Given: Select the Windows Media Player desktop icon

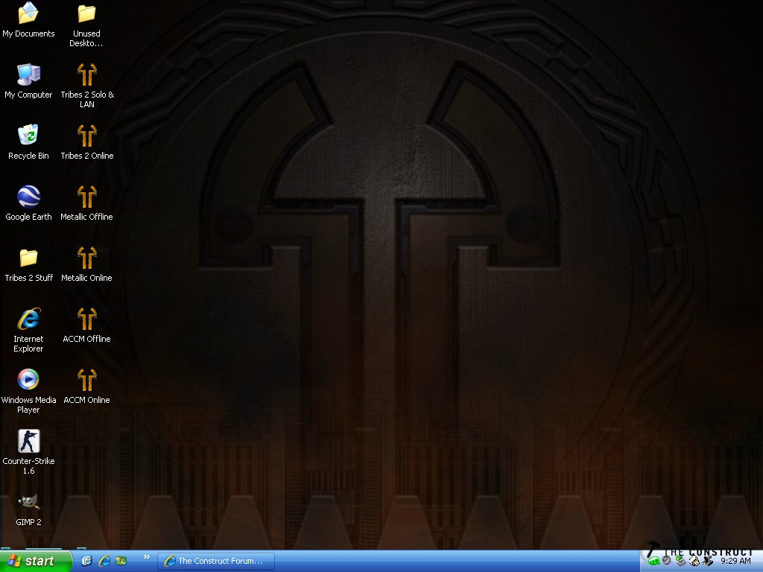Looking at the screenshot, I should click(28, 391).
